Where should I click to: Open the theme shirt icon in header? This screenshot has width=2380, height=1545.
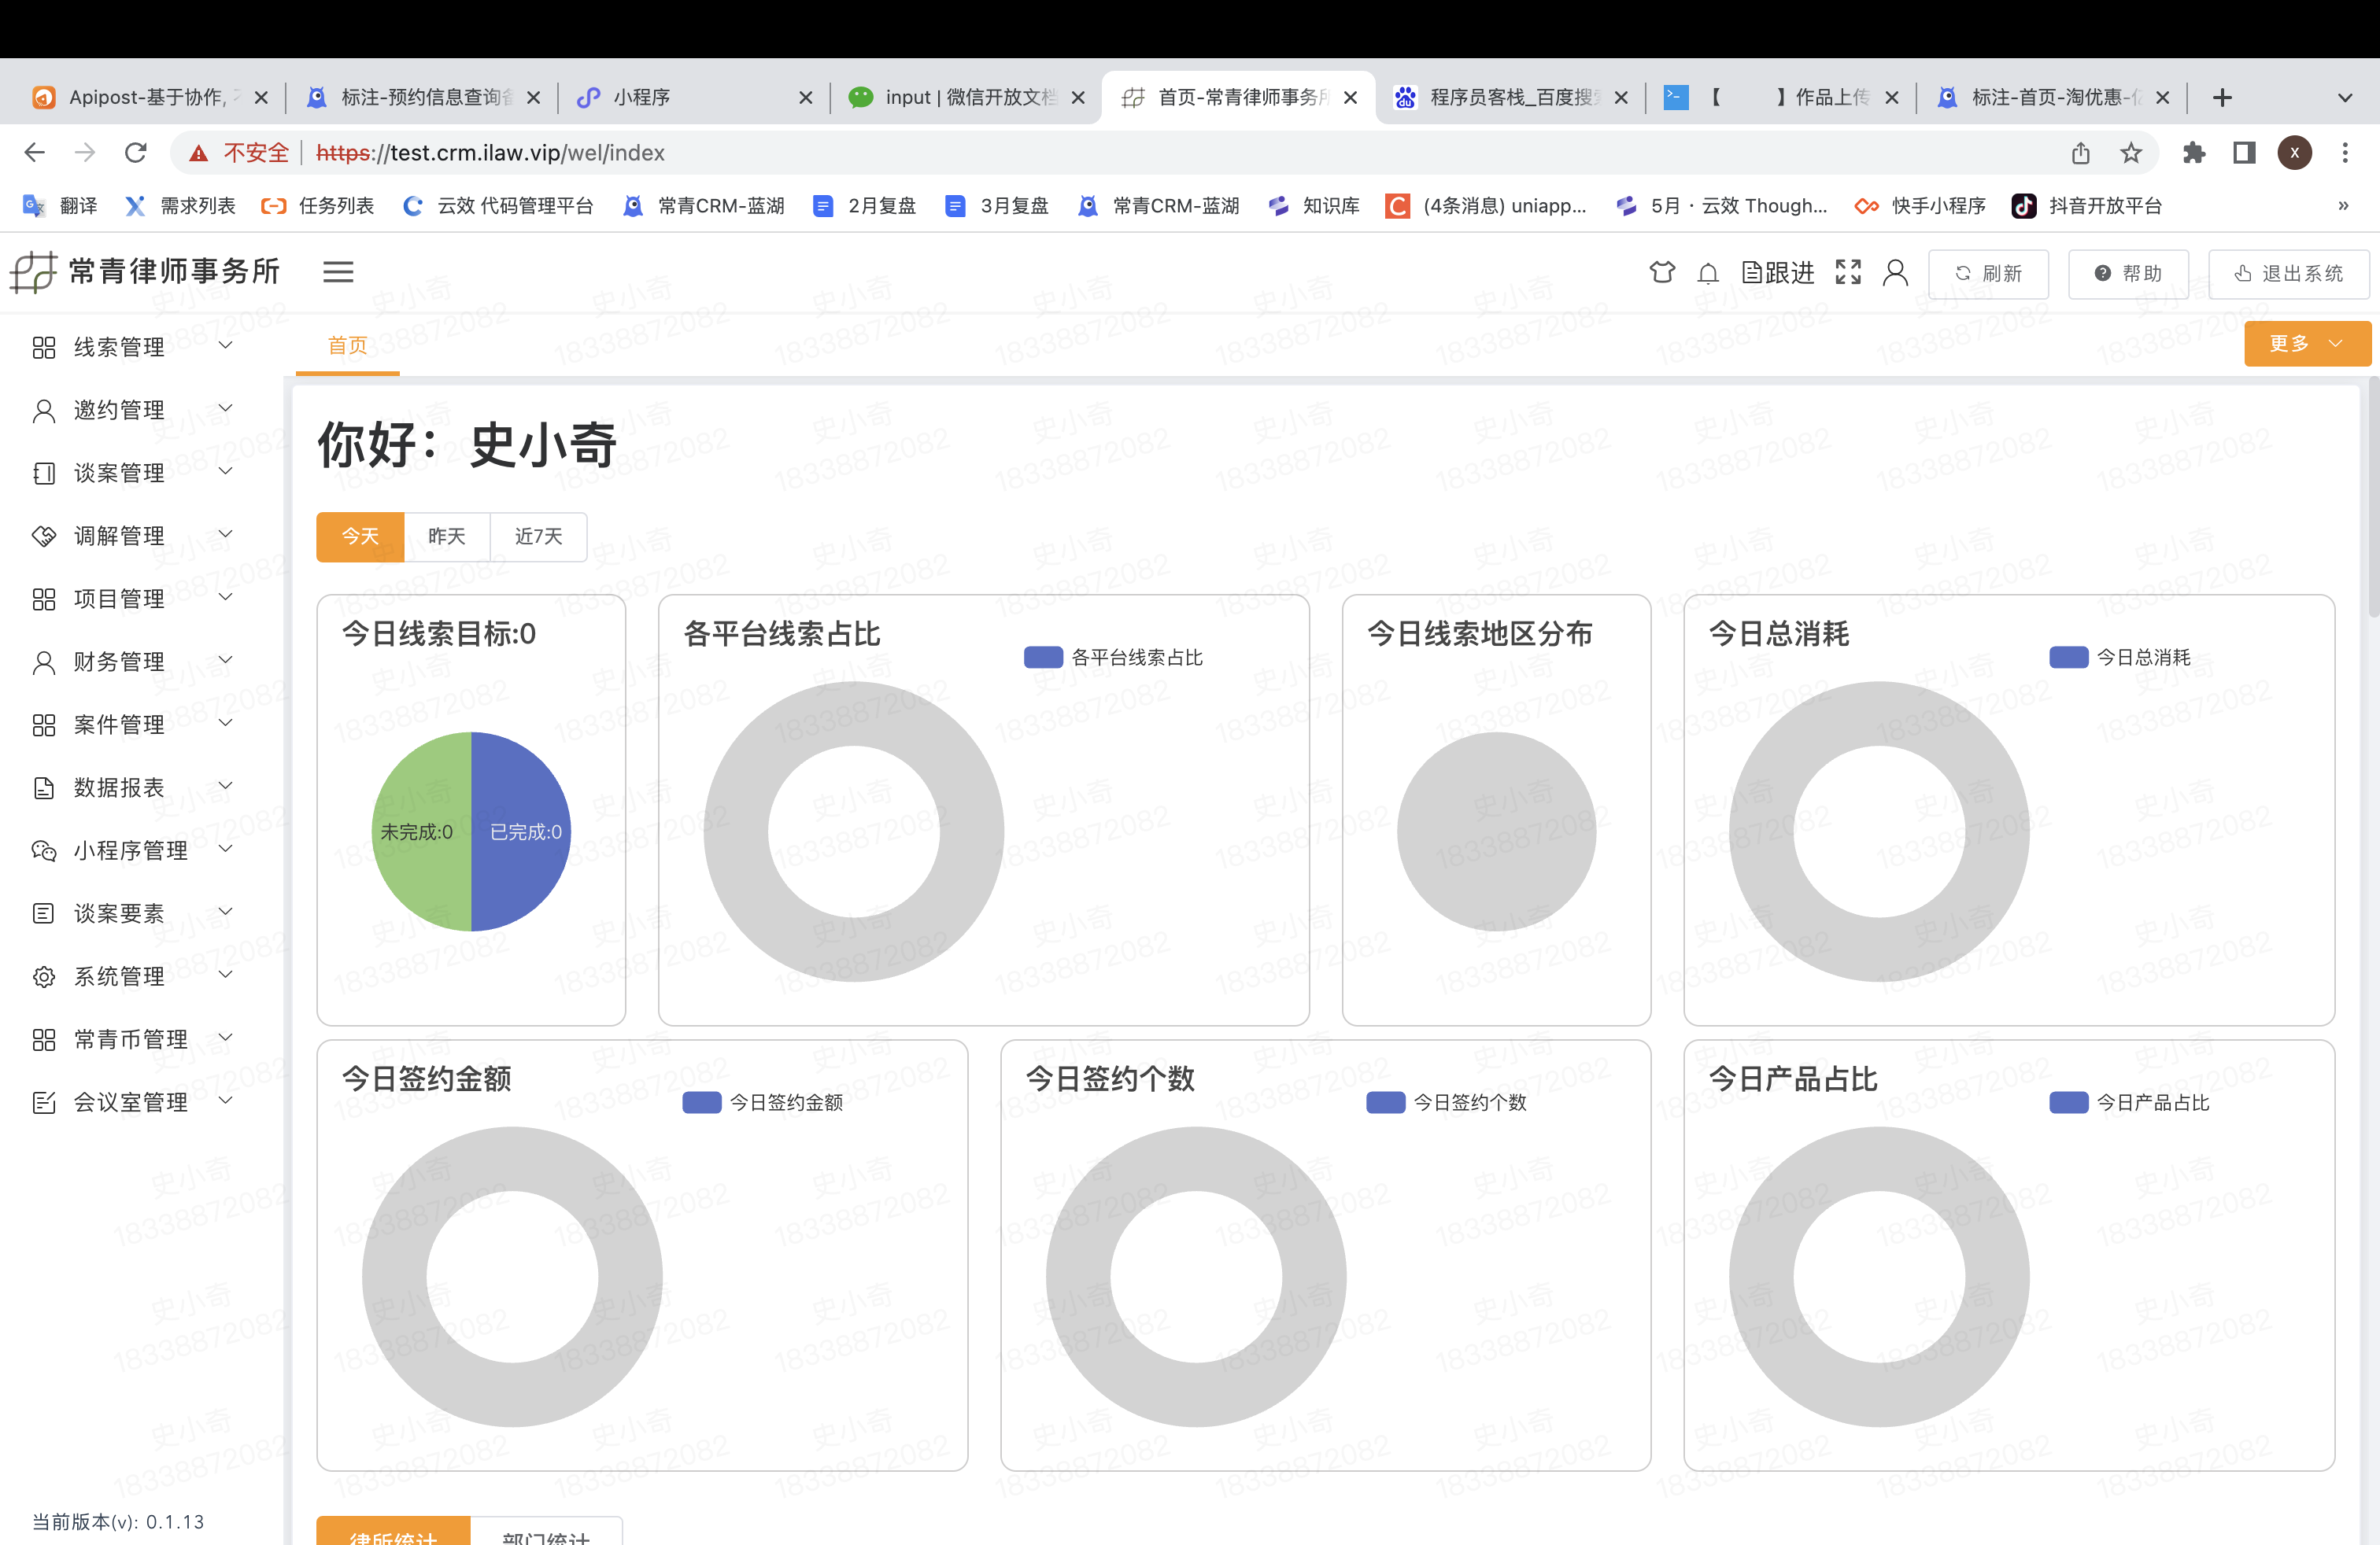pos(1661,272)
